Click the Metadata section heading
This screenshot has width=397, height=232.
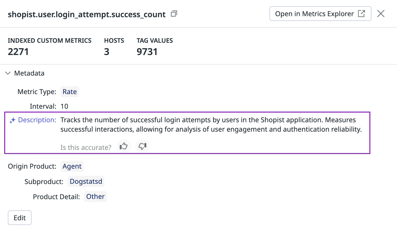(29, 73)
